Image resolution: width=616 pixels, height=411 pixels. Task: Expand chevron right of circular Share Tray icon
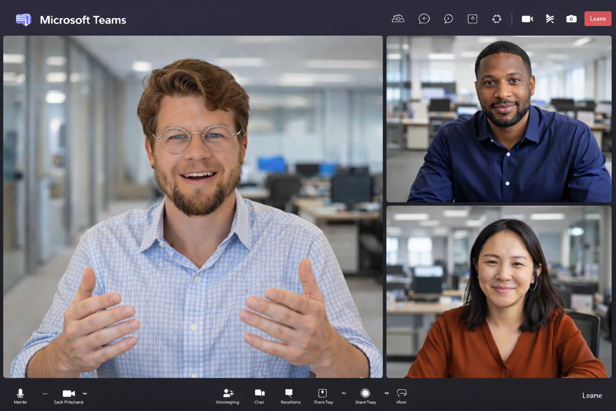387,393
